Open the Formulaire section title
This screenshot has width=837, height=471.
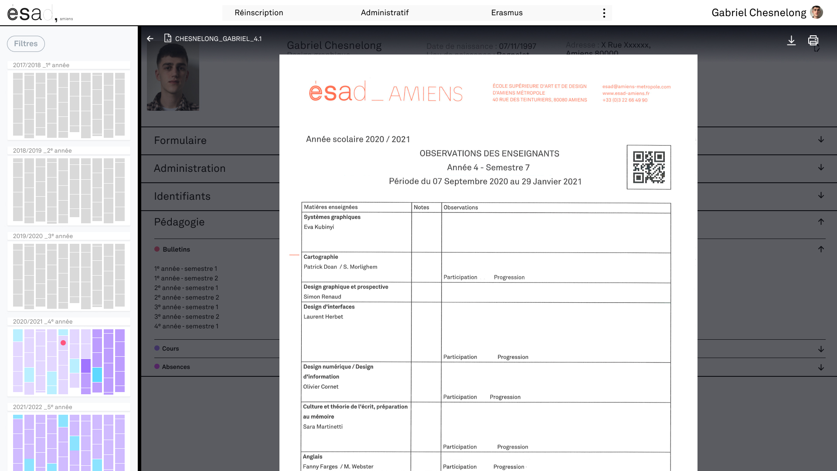coord(180,140)
